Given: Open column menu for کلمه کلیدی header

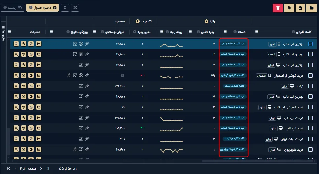Looking at the screenshot, I should tap(257, 32).
